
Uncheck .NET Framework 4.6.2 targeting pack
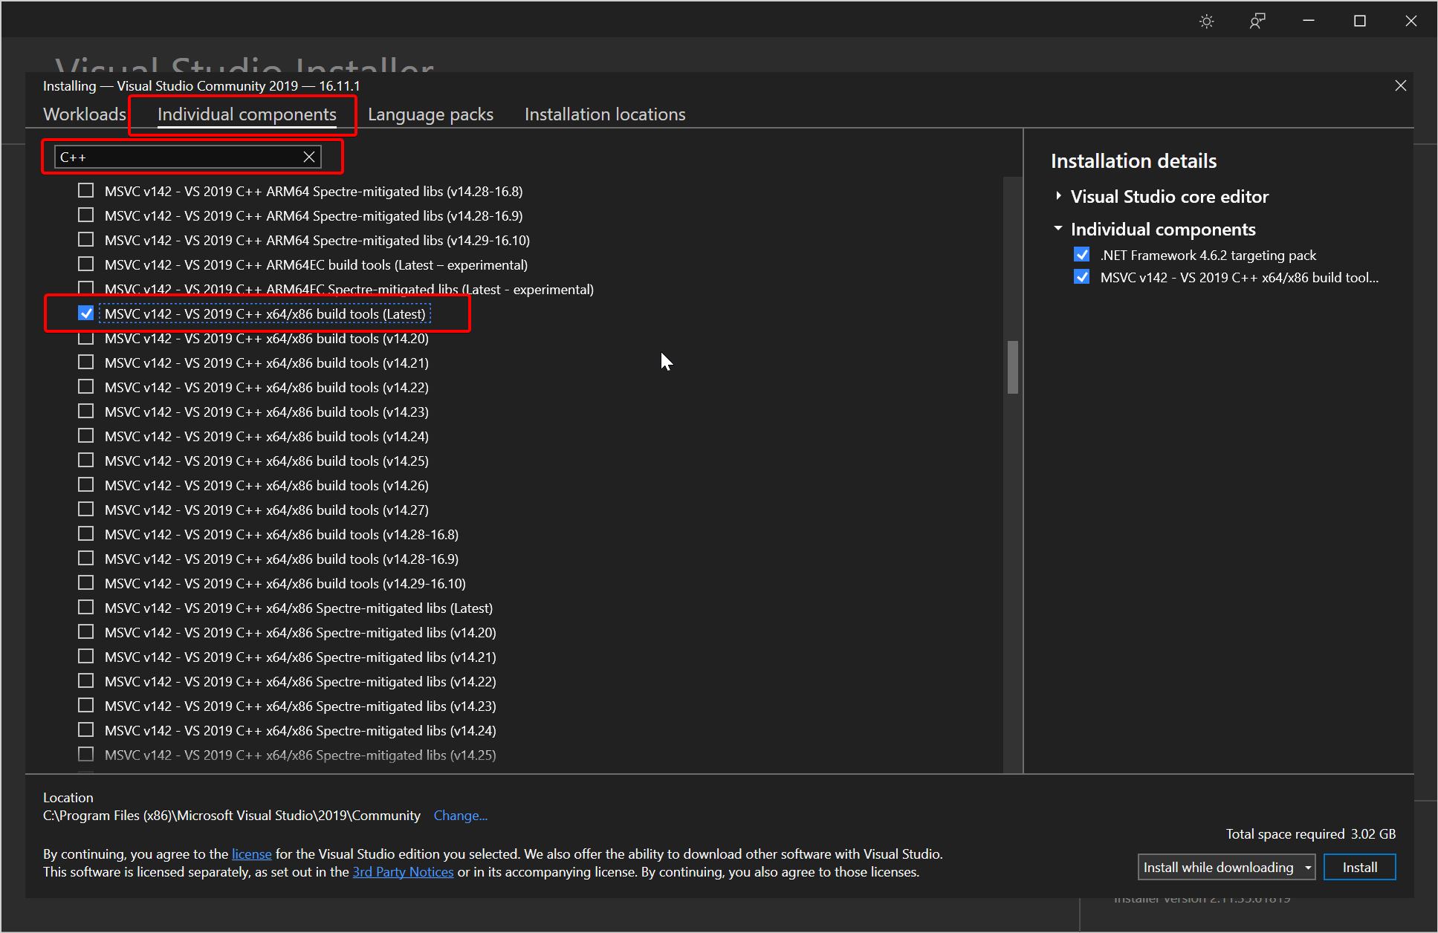coord(1082,255)
